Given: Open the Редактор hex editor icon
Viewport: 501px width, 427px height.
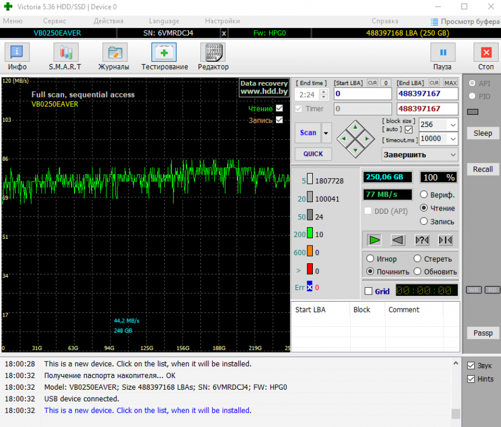Looking at the screenshot, I should click(213, 53).
